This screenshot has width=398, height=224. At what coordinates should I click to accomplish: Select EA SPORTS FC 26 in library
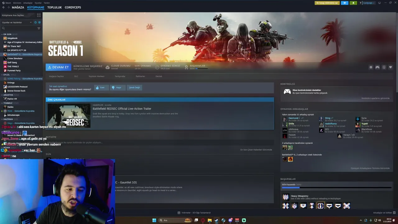tap(16, 50)
